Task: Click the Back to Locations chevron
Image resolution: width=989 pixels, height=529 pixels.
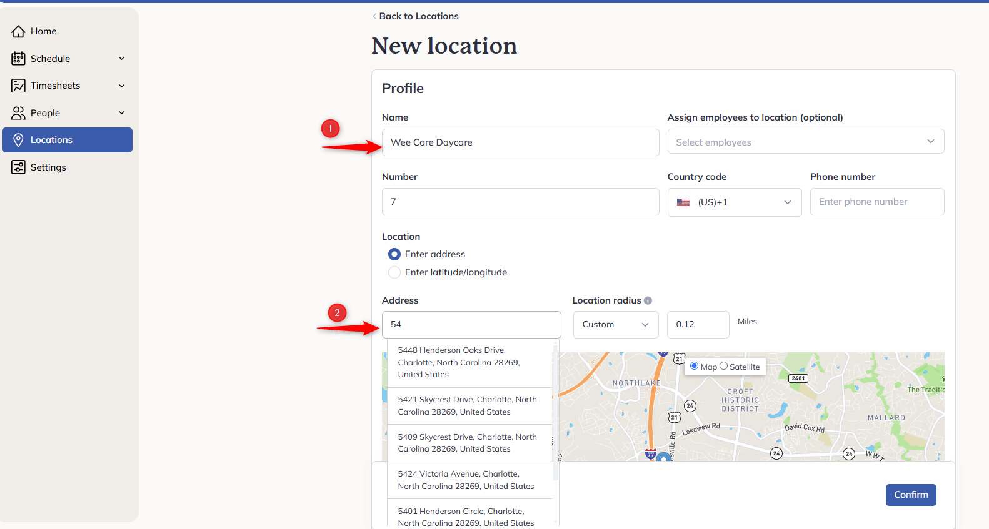Action: [374, 16]
